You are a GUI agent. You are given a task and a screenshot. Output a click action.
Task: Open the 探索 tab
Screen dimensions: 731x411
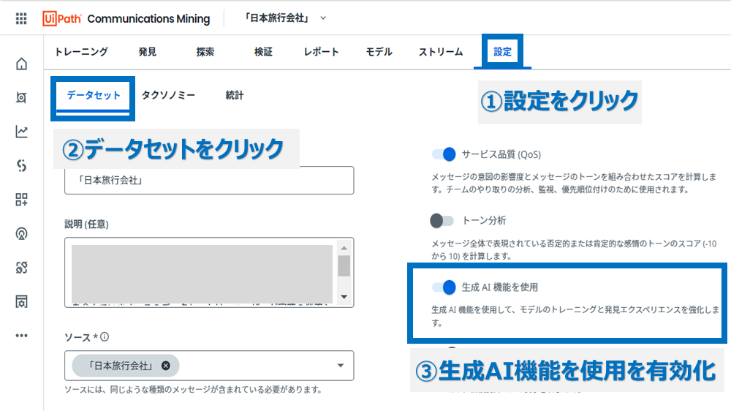coord(205,52)
